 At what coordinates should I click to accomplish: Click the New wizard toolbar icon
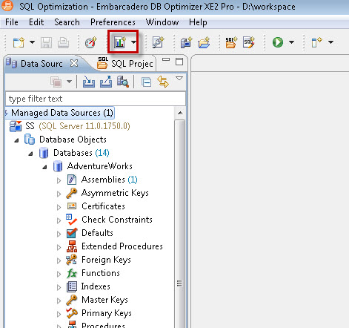(x=19, y=42)
